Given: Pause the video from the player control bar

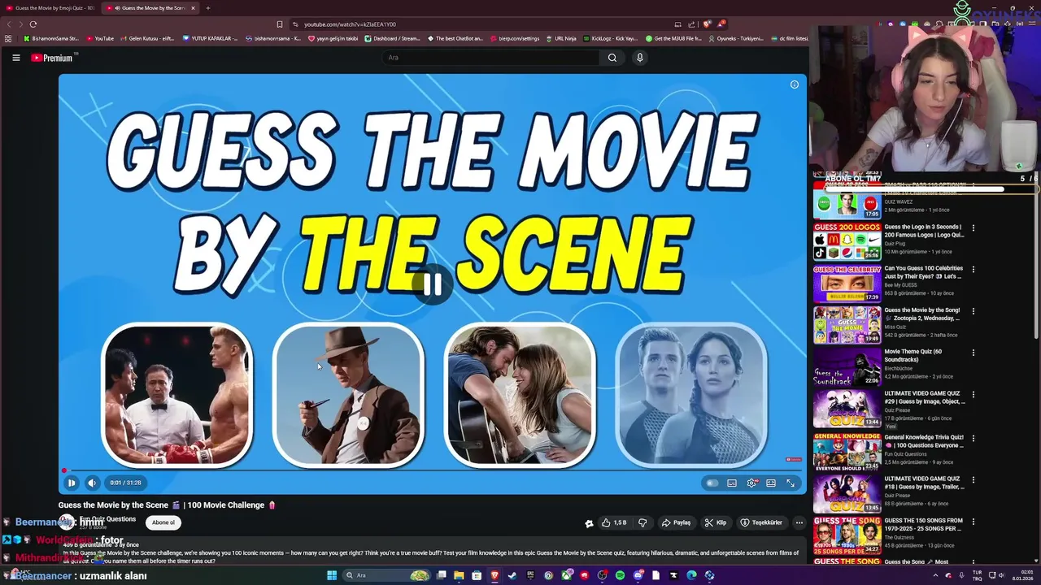Looking at the screenshot, I should click(x=72, y=483).
